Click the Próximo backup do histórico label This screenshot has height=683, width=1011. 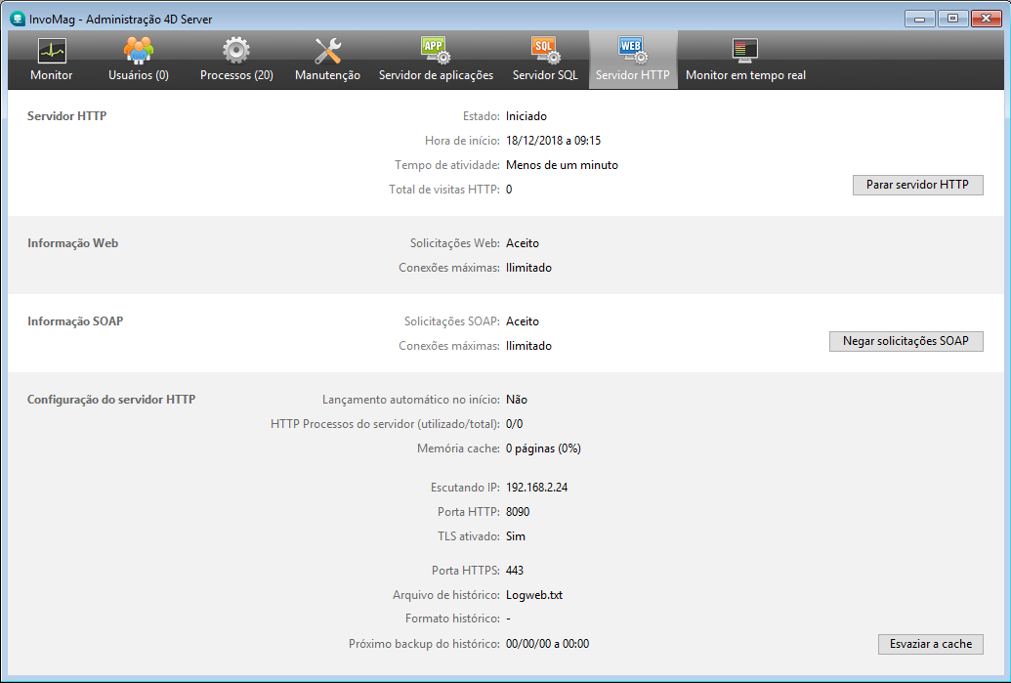(424, 644)
